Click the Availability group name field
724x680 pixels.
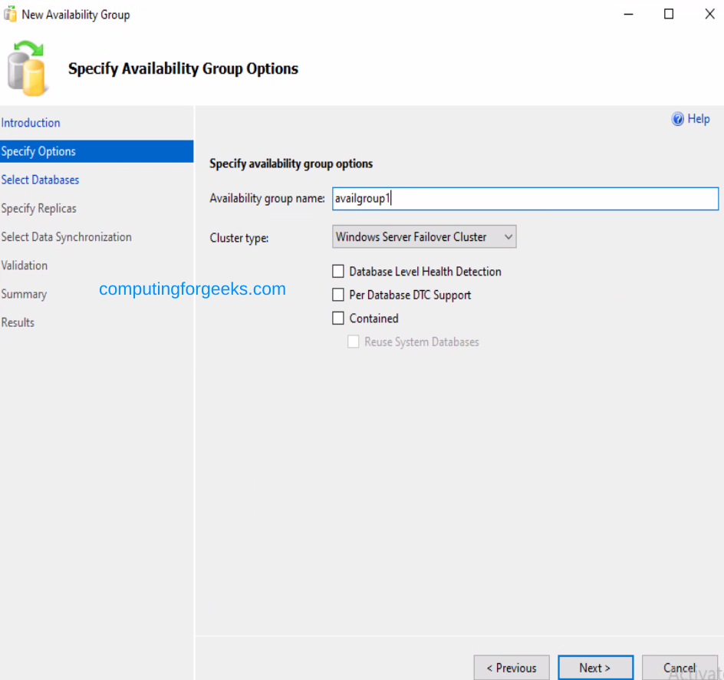click(525, 198)
